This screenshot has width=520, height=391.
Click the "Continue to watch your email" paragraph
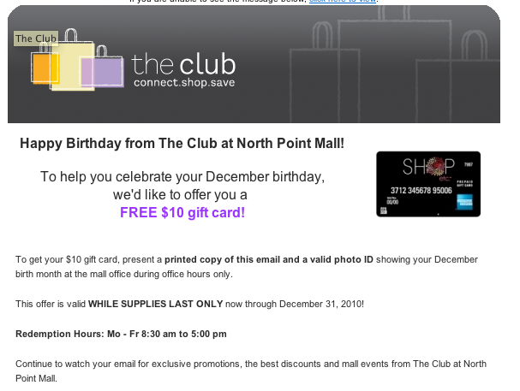[248, 364]
